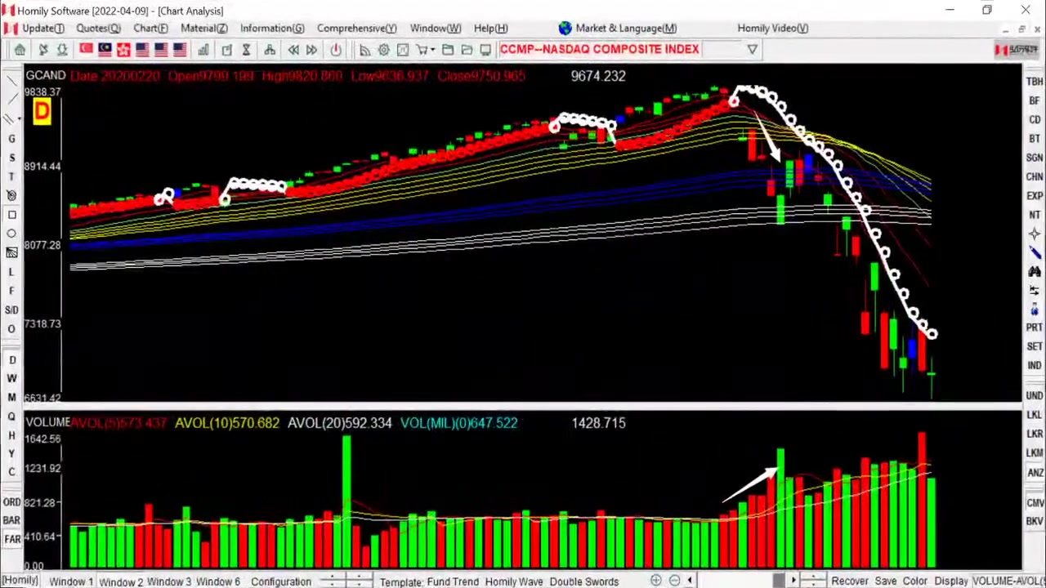1046x588 pixels.
Task: Toggle the S/D option on left sidebar
Action: pyautogui.click(x=11, y=310)
